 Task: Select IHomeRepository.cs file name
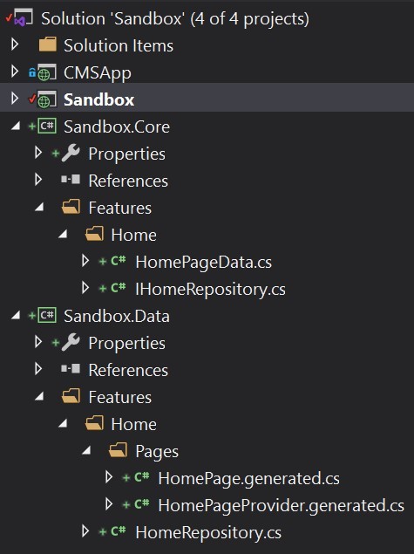click(211, 290)
